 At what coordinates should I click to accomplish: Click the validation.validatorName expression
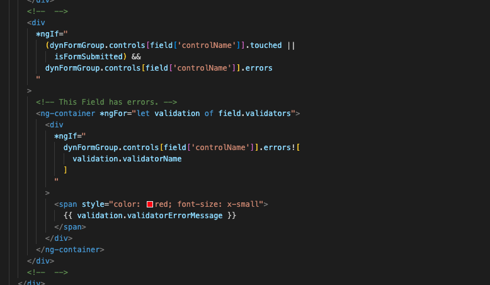tap(127, 159)
